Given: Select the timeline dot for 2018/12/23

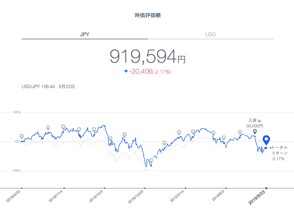Looking at the screenshot, I should 145,188.
